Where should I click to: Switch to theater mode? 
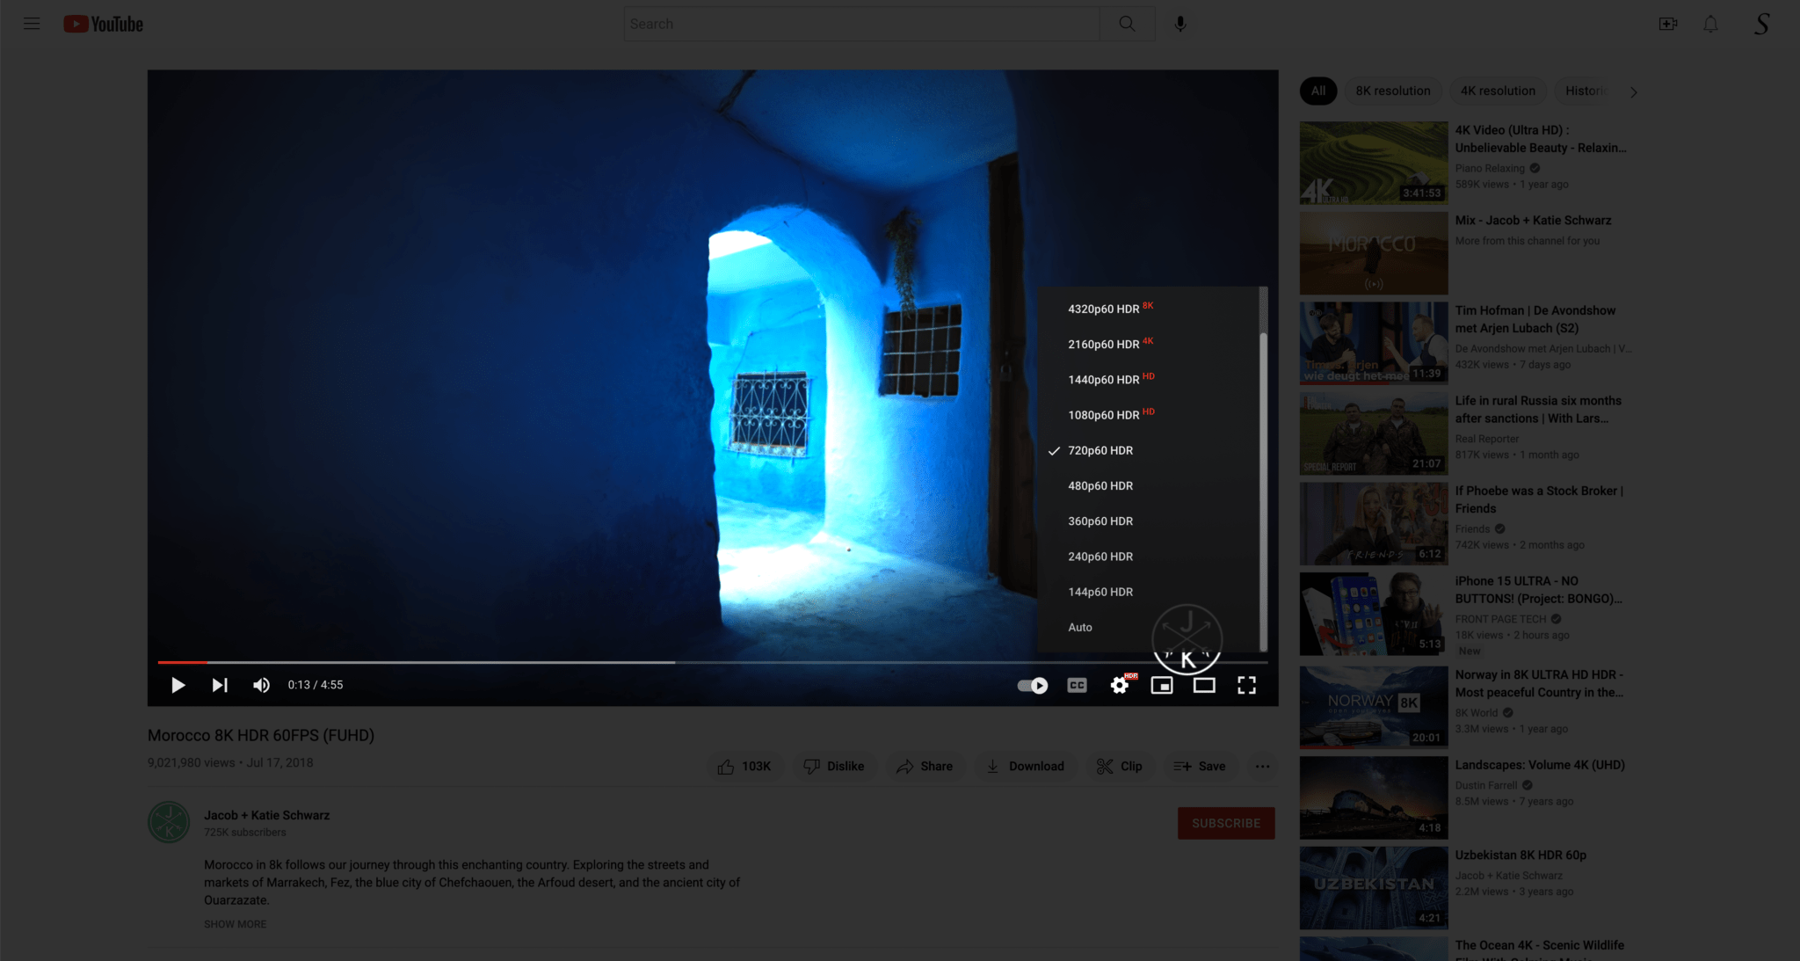(x=1204, y=685)
